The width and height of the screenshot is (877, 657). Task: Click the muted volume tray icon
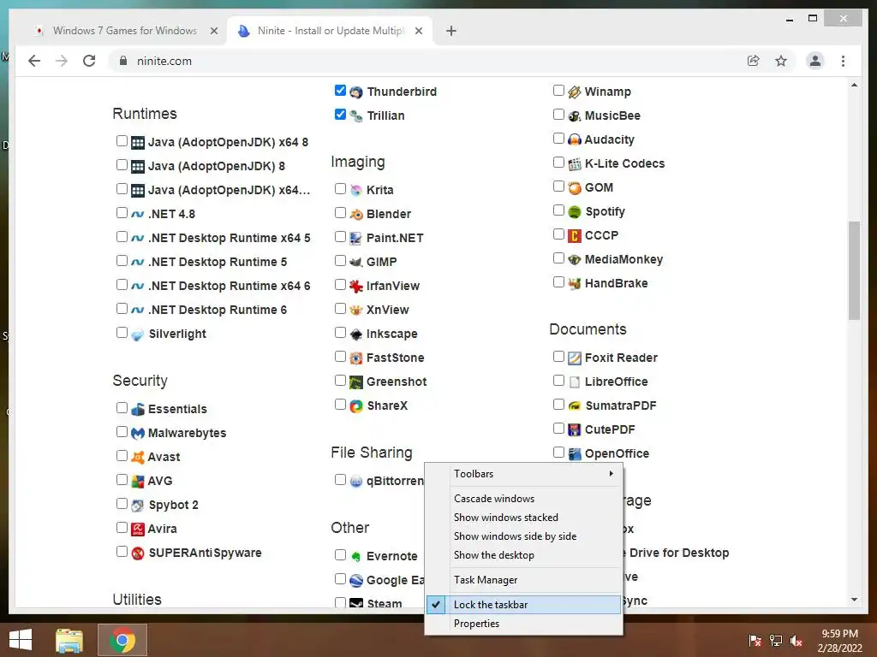(x=796, y=641)
